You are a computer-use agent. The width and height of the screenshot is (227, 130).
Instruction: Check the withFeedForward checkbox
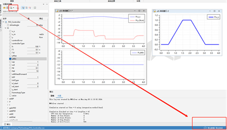(x=10, y=74)
